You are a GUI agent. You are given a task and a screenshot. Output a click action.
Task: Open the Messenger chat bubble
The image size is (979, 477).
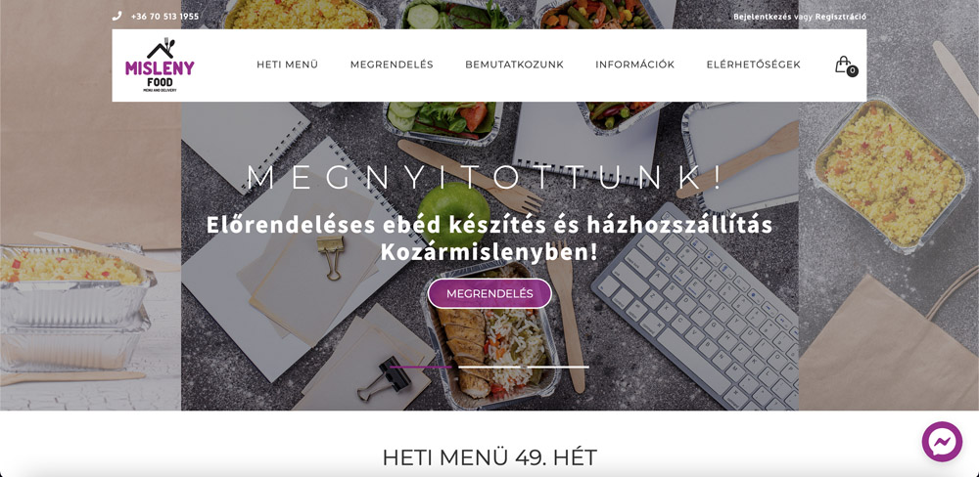pyautogui.click(x=942, y=442)
